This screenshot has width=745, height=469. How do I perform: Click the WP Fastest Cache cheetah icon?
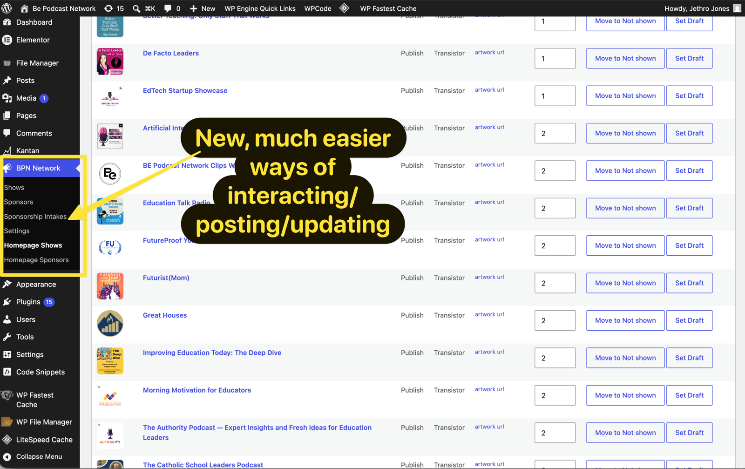click(7, 395)
